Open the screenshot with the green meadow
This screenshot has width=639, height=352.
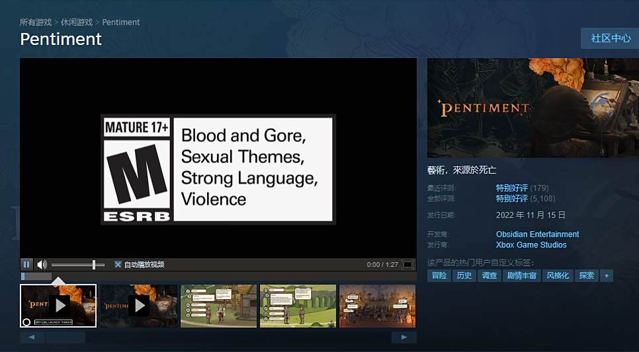[x=298, y=306]
